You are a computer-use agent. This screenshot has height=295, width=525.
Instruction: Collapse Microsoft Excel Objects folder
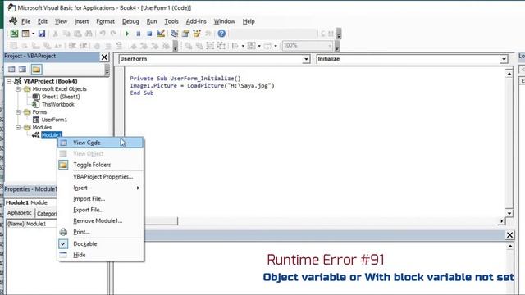(18, 89)
